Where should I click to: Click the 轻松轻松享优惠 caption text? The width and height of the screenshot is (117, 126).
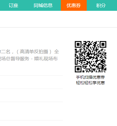click(90, 83)
